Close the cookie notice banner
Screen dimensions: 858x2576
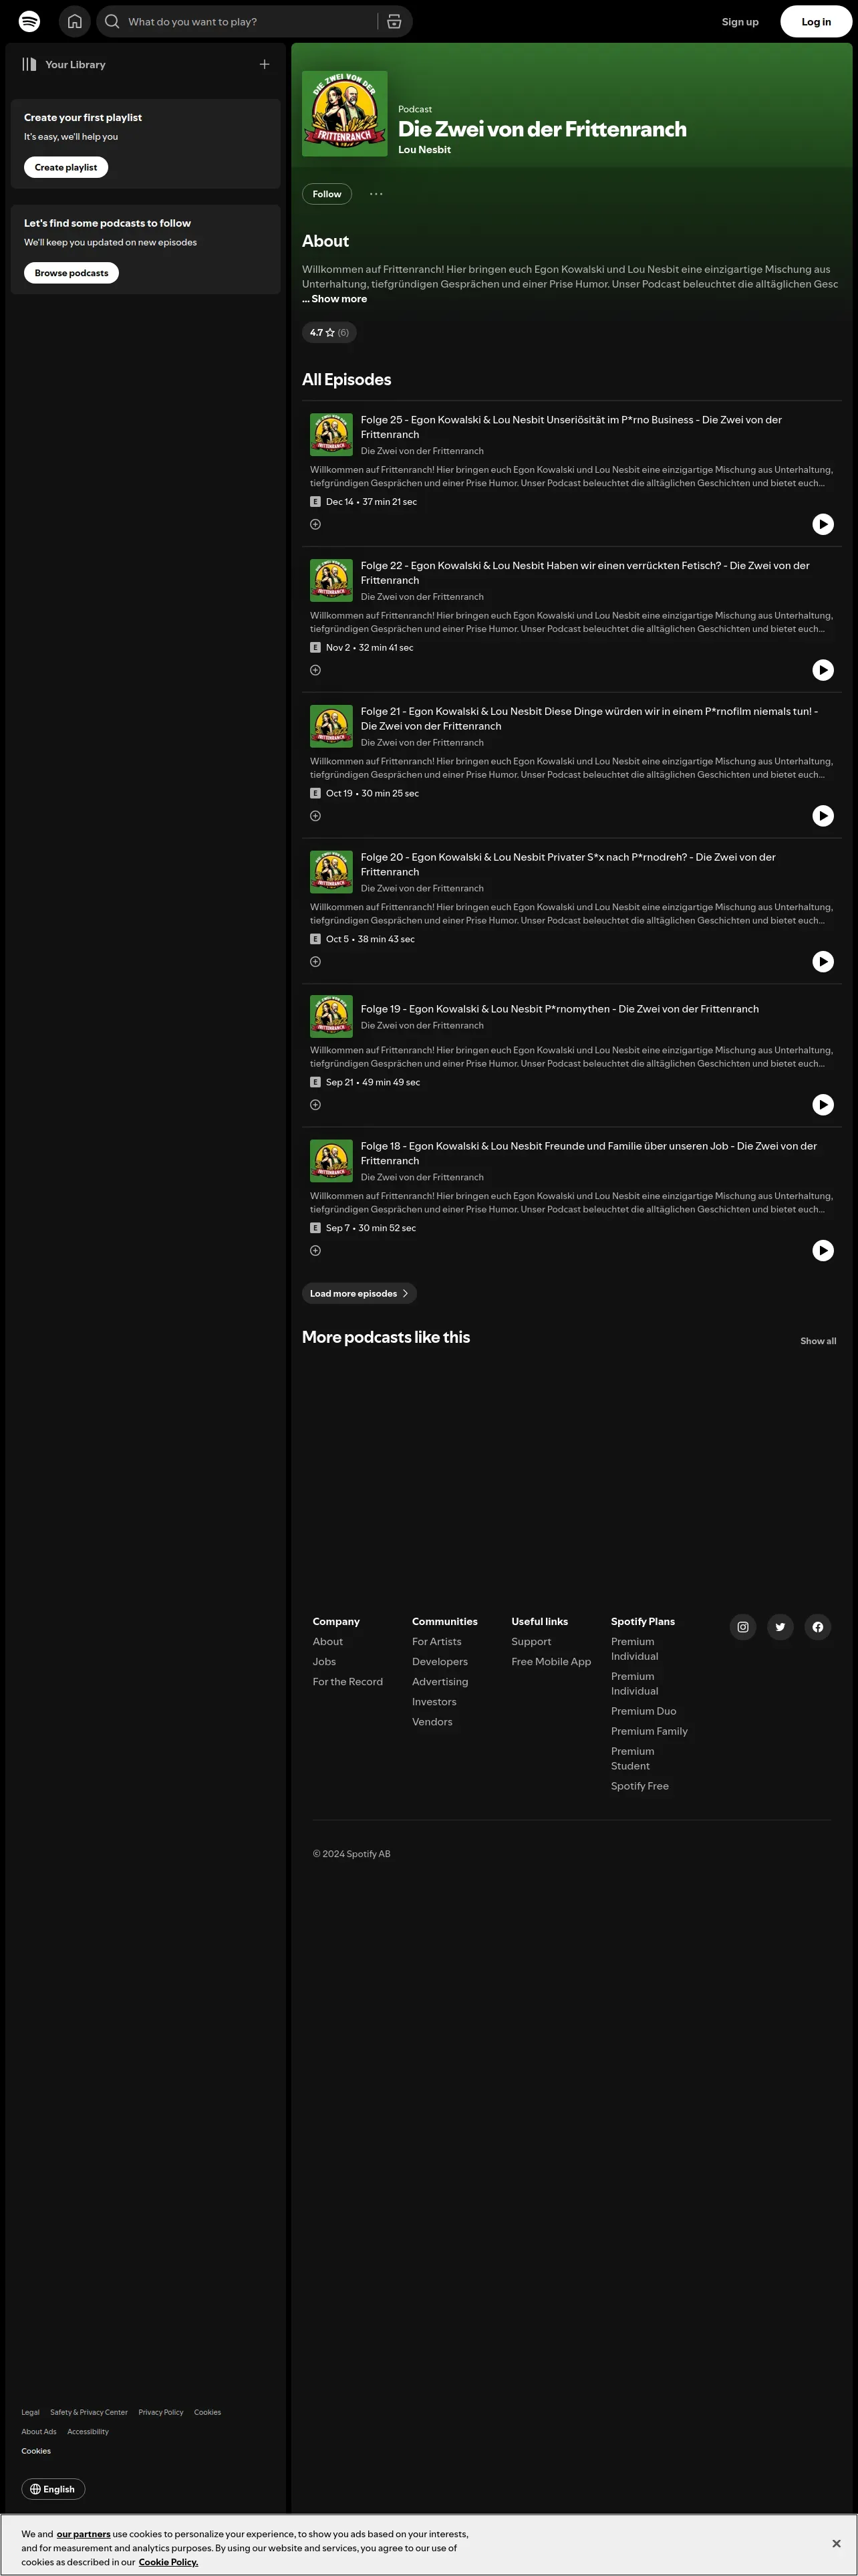836,2543
